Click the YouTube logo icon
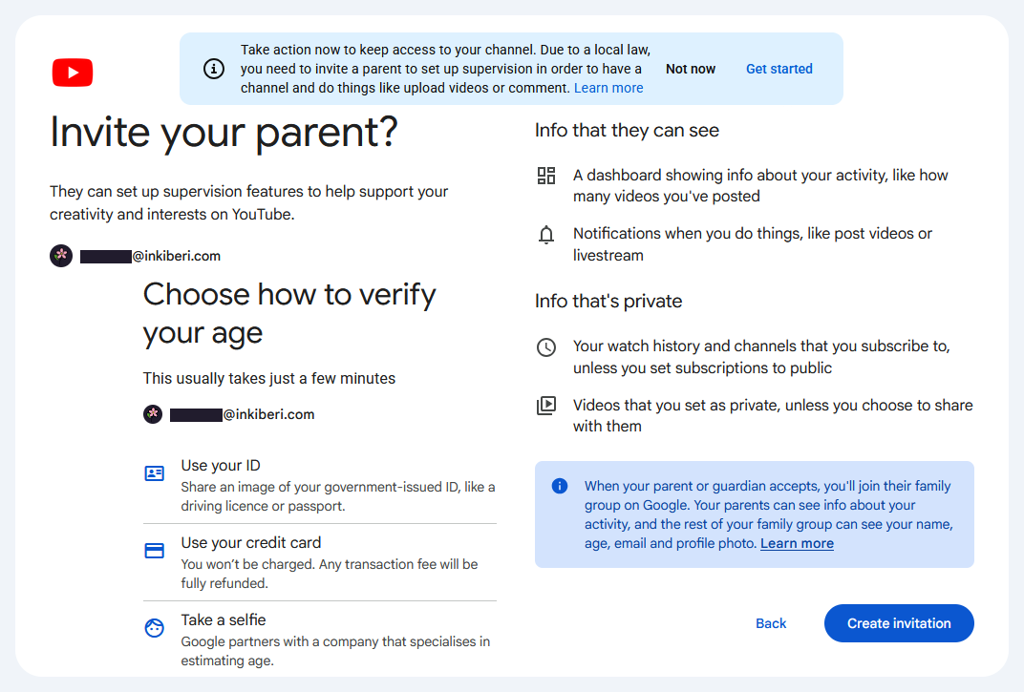Image resolution: width=1024 pixels, height=692 pixels. (73, 73)
